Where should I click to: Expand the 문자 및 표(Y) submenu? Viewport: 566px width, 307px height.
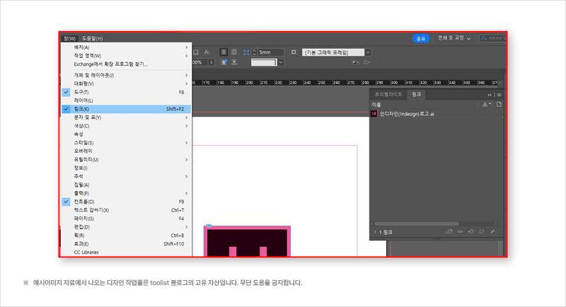126,117
